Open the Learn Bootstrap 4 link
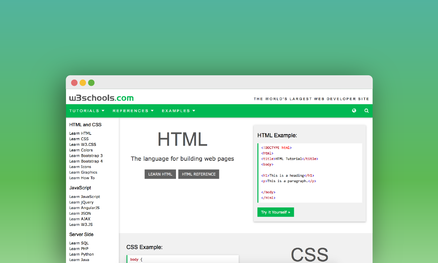The image size is (438, 263). coord(86,161)
